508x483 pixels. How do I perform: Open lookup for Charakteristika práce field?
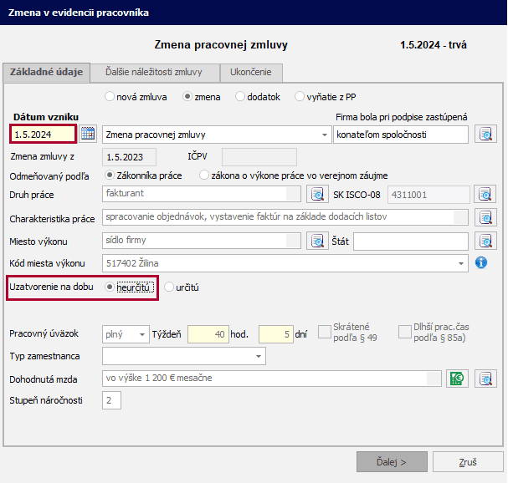tap(485, 218)
